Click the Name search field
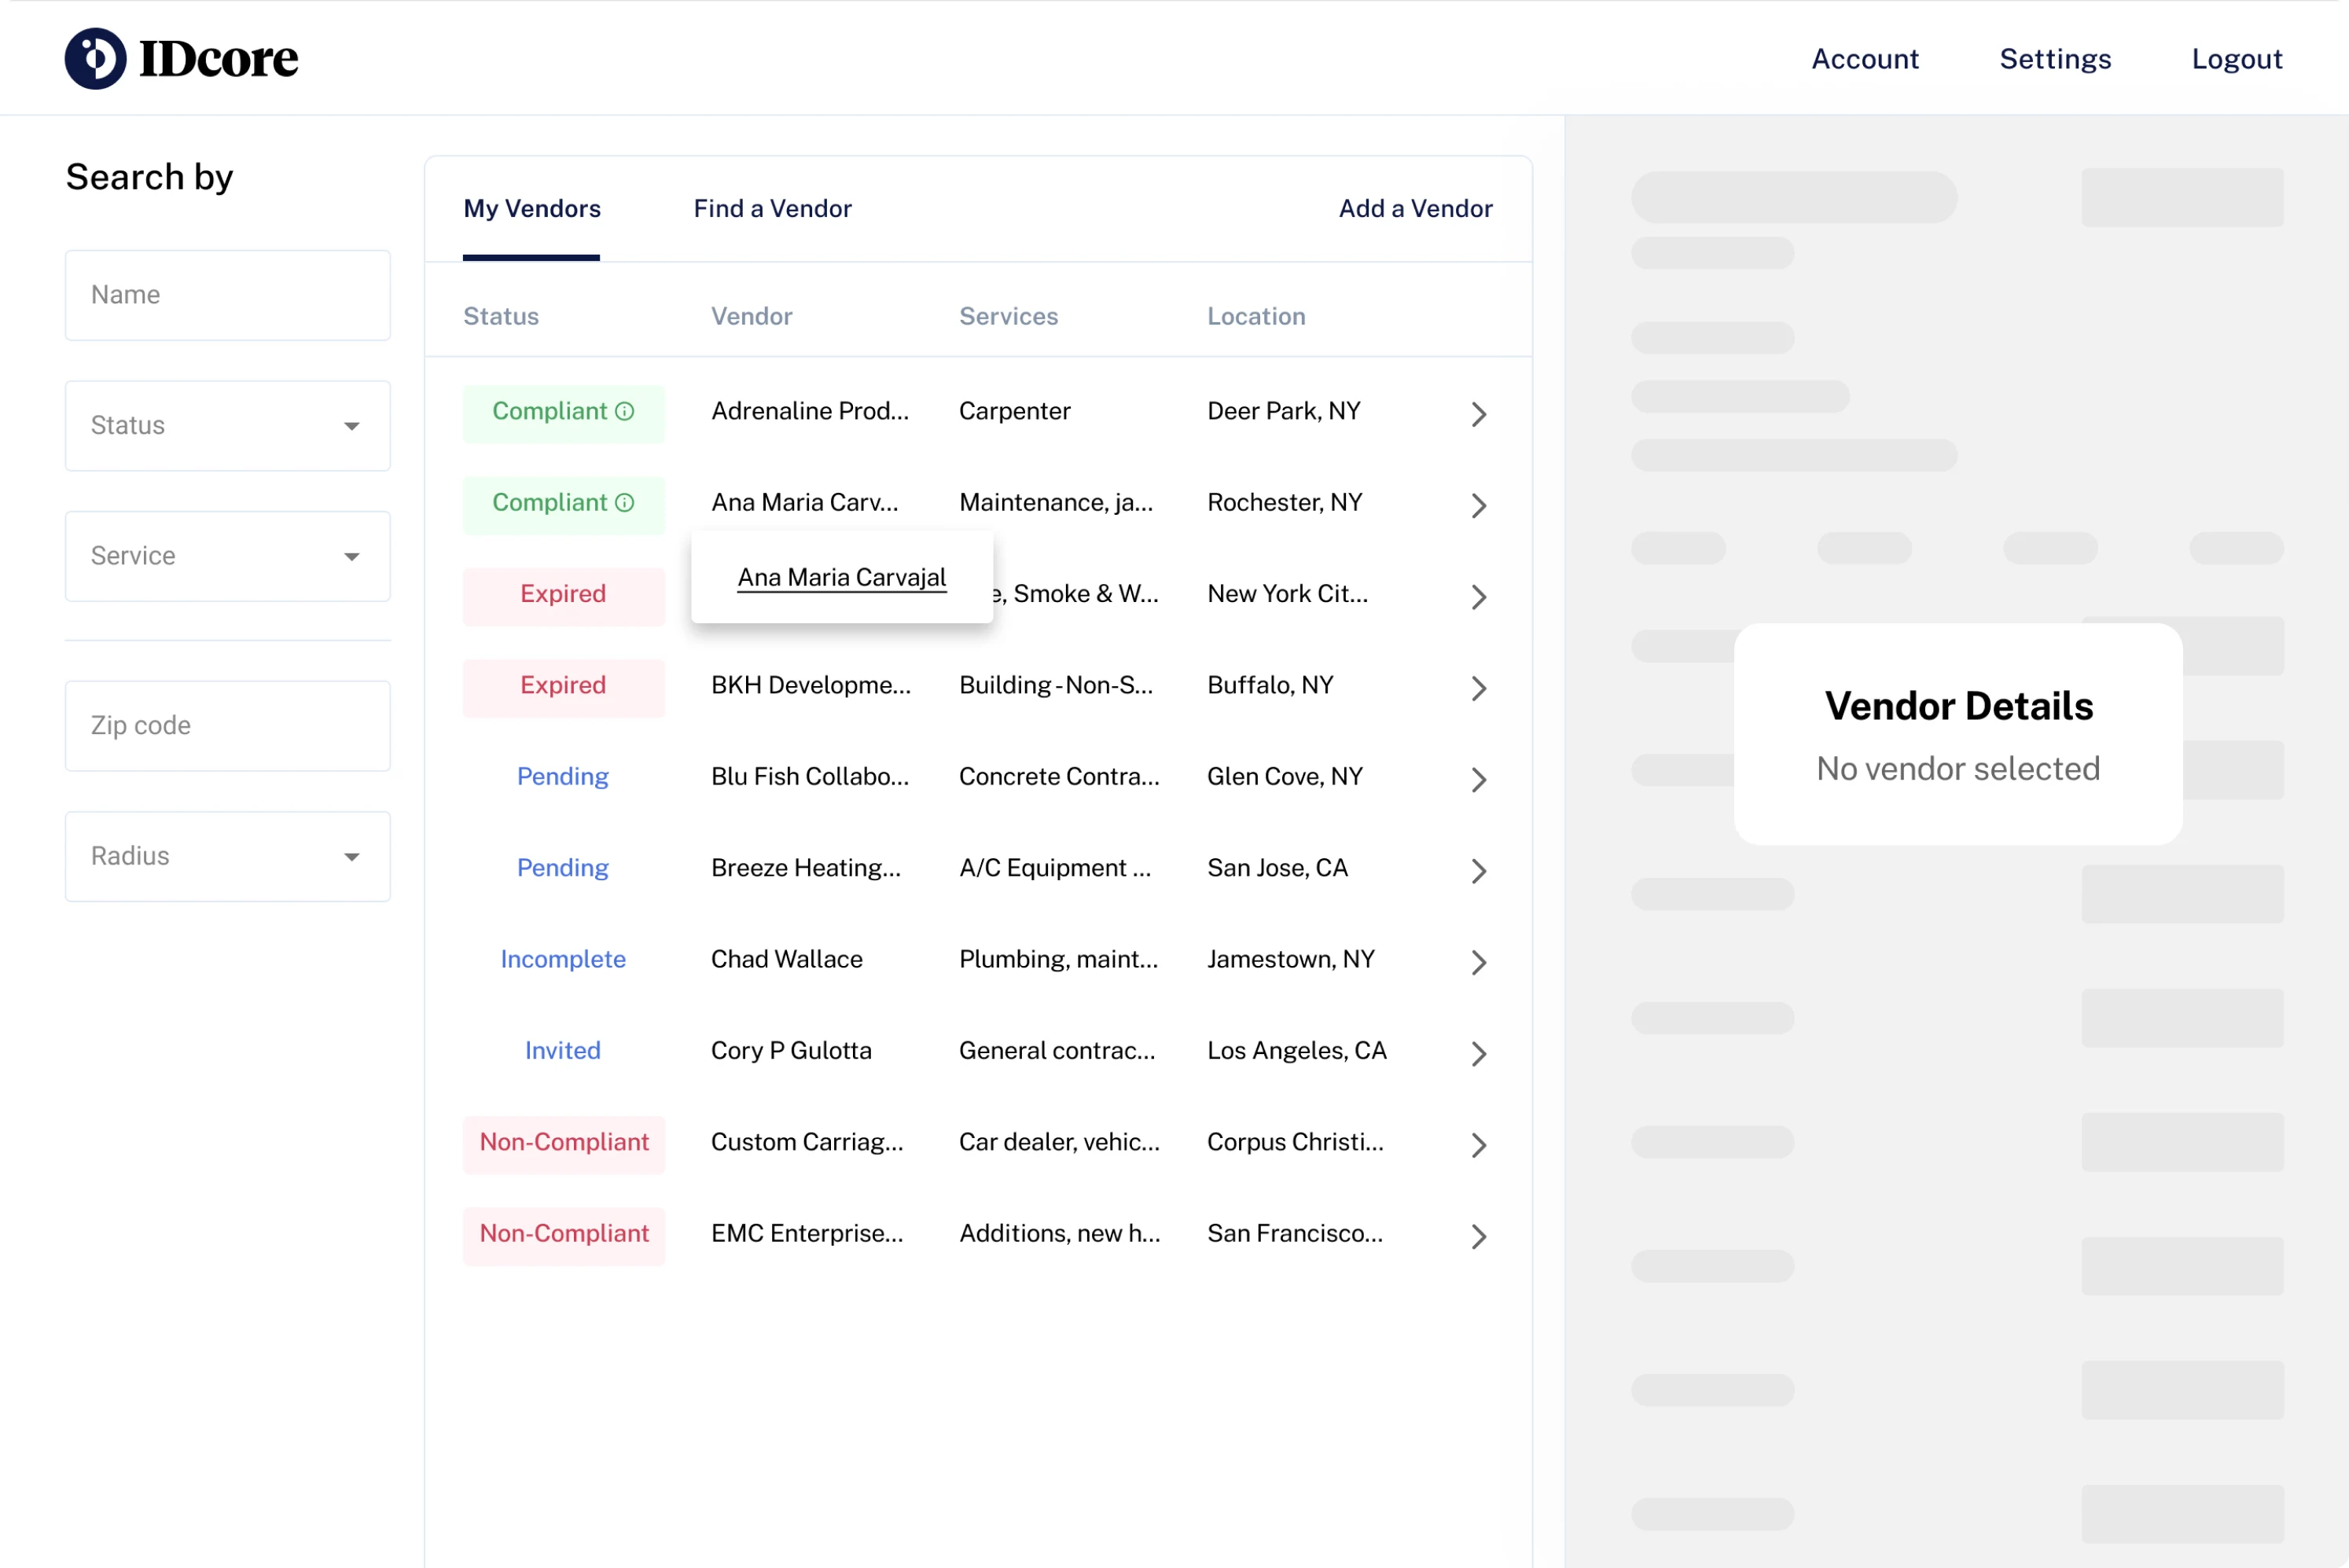The height and width of the screenshot is (1568, 2349). point(227,295)
